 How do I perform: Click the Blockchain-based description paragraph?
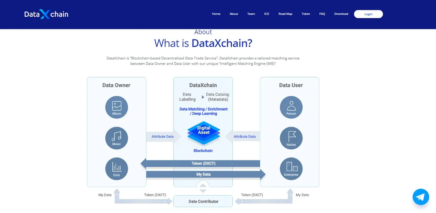[x=203, y=61]
